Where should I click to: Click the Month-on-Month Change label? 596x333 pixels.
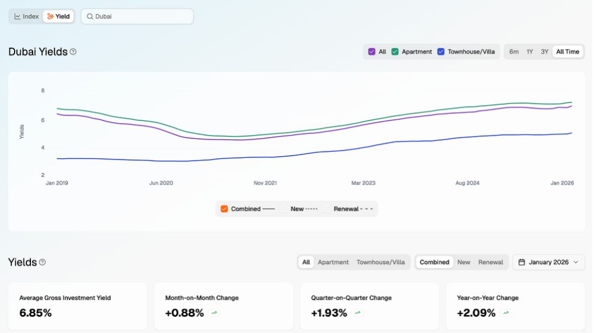click(202, 298)
